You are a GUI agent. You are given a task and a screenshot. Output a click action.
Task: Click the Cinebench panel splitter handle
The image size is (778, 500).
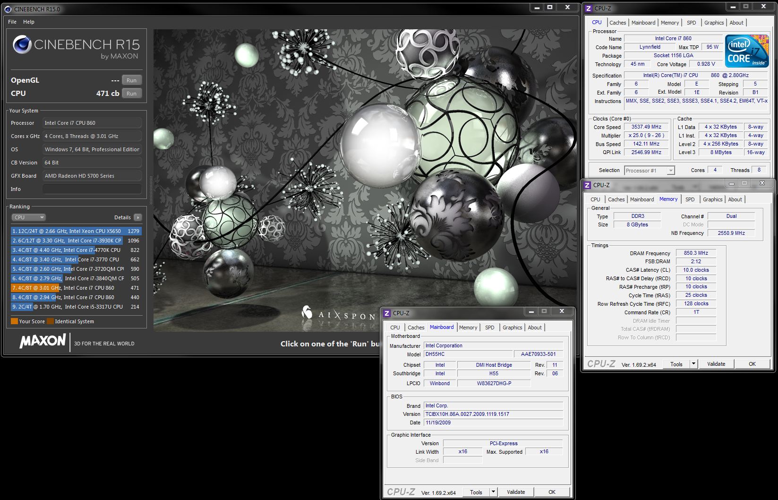coord(151,190)
